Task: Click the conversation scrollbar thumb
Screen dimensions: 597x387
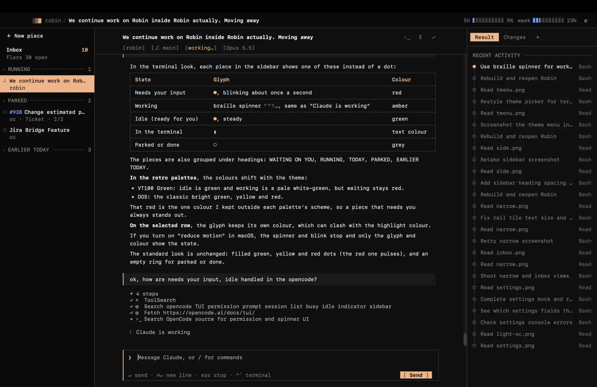Action: tap(465, 339)
